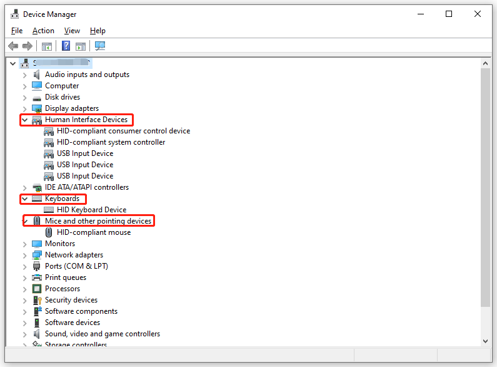The height and width of the screenshot is (367, 497).
Task: Click the Computer category monitor icon
Action: (37, 86)
